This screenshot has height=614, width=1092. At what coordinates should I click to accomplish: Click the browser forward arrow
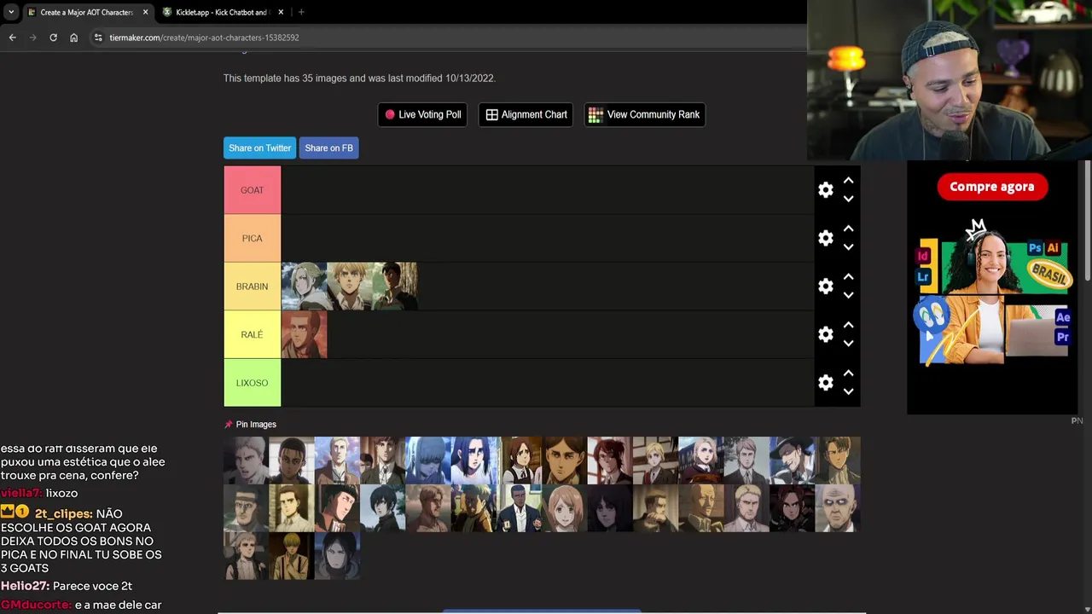pos(32,38)
